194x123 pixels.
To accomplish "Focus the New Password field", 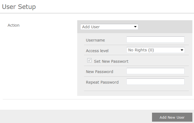I will [155, 71].
